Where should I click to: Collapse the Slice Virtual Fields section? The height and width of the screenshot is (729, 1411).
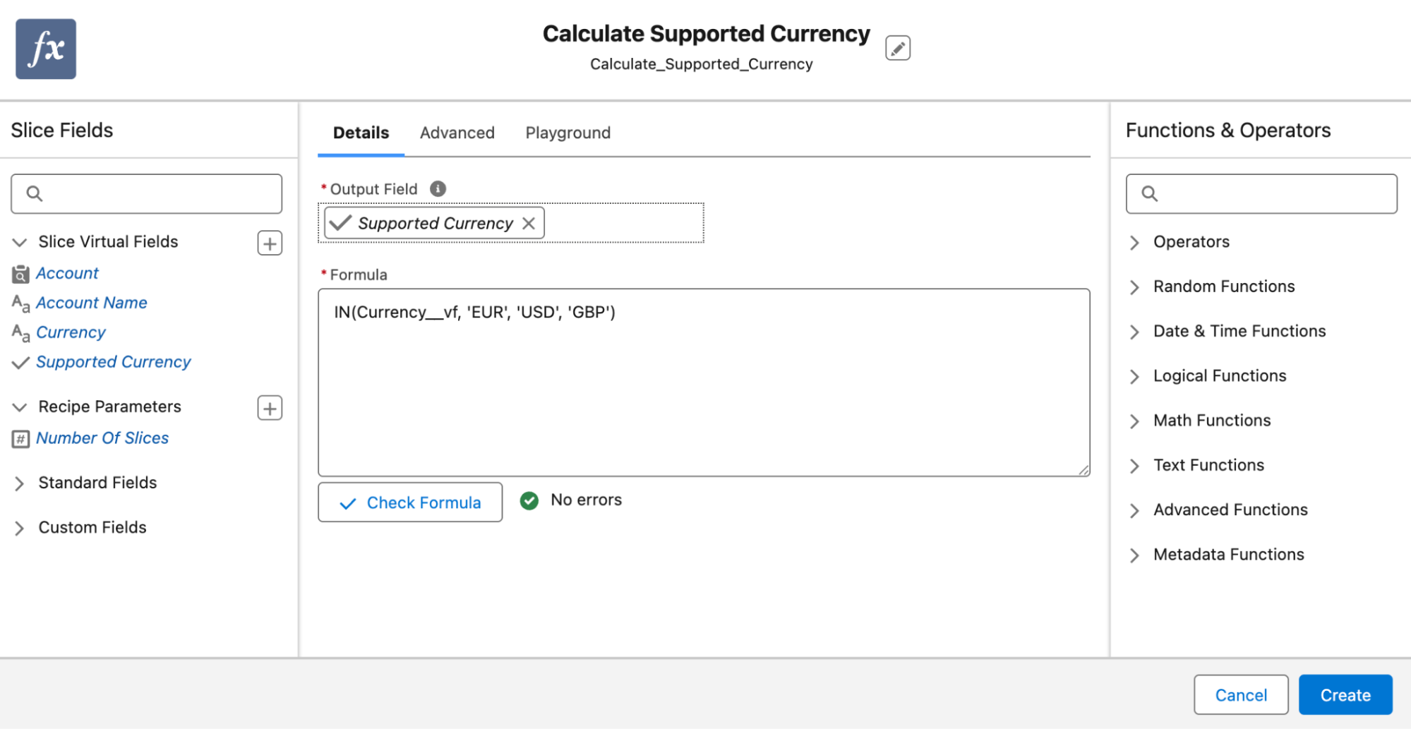point(20,242)
